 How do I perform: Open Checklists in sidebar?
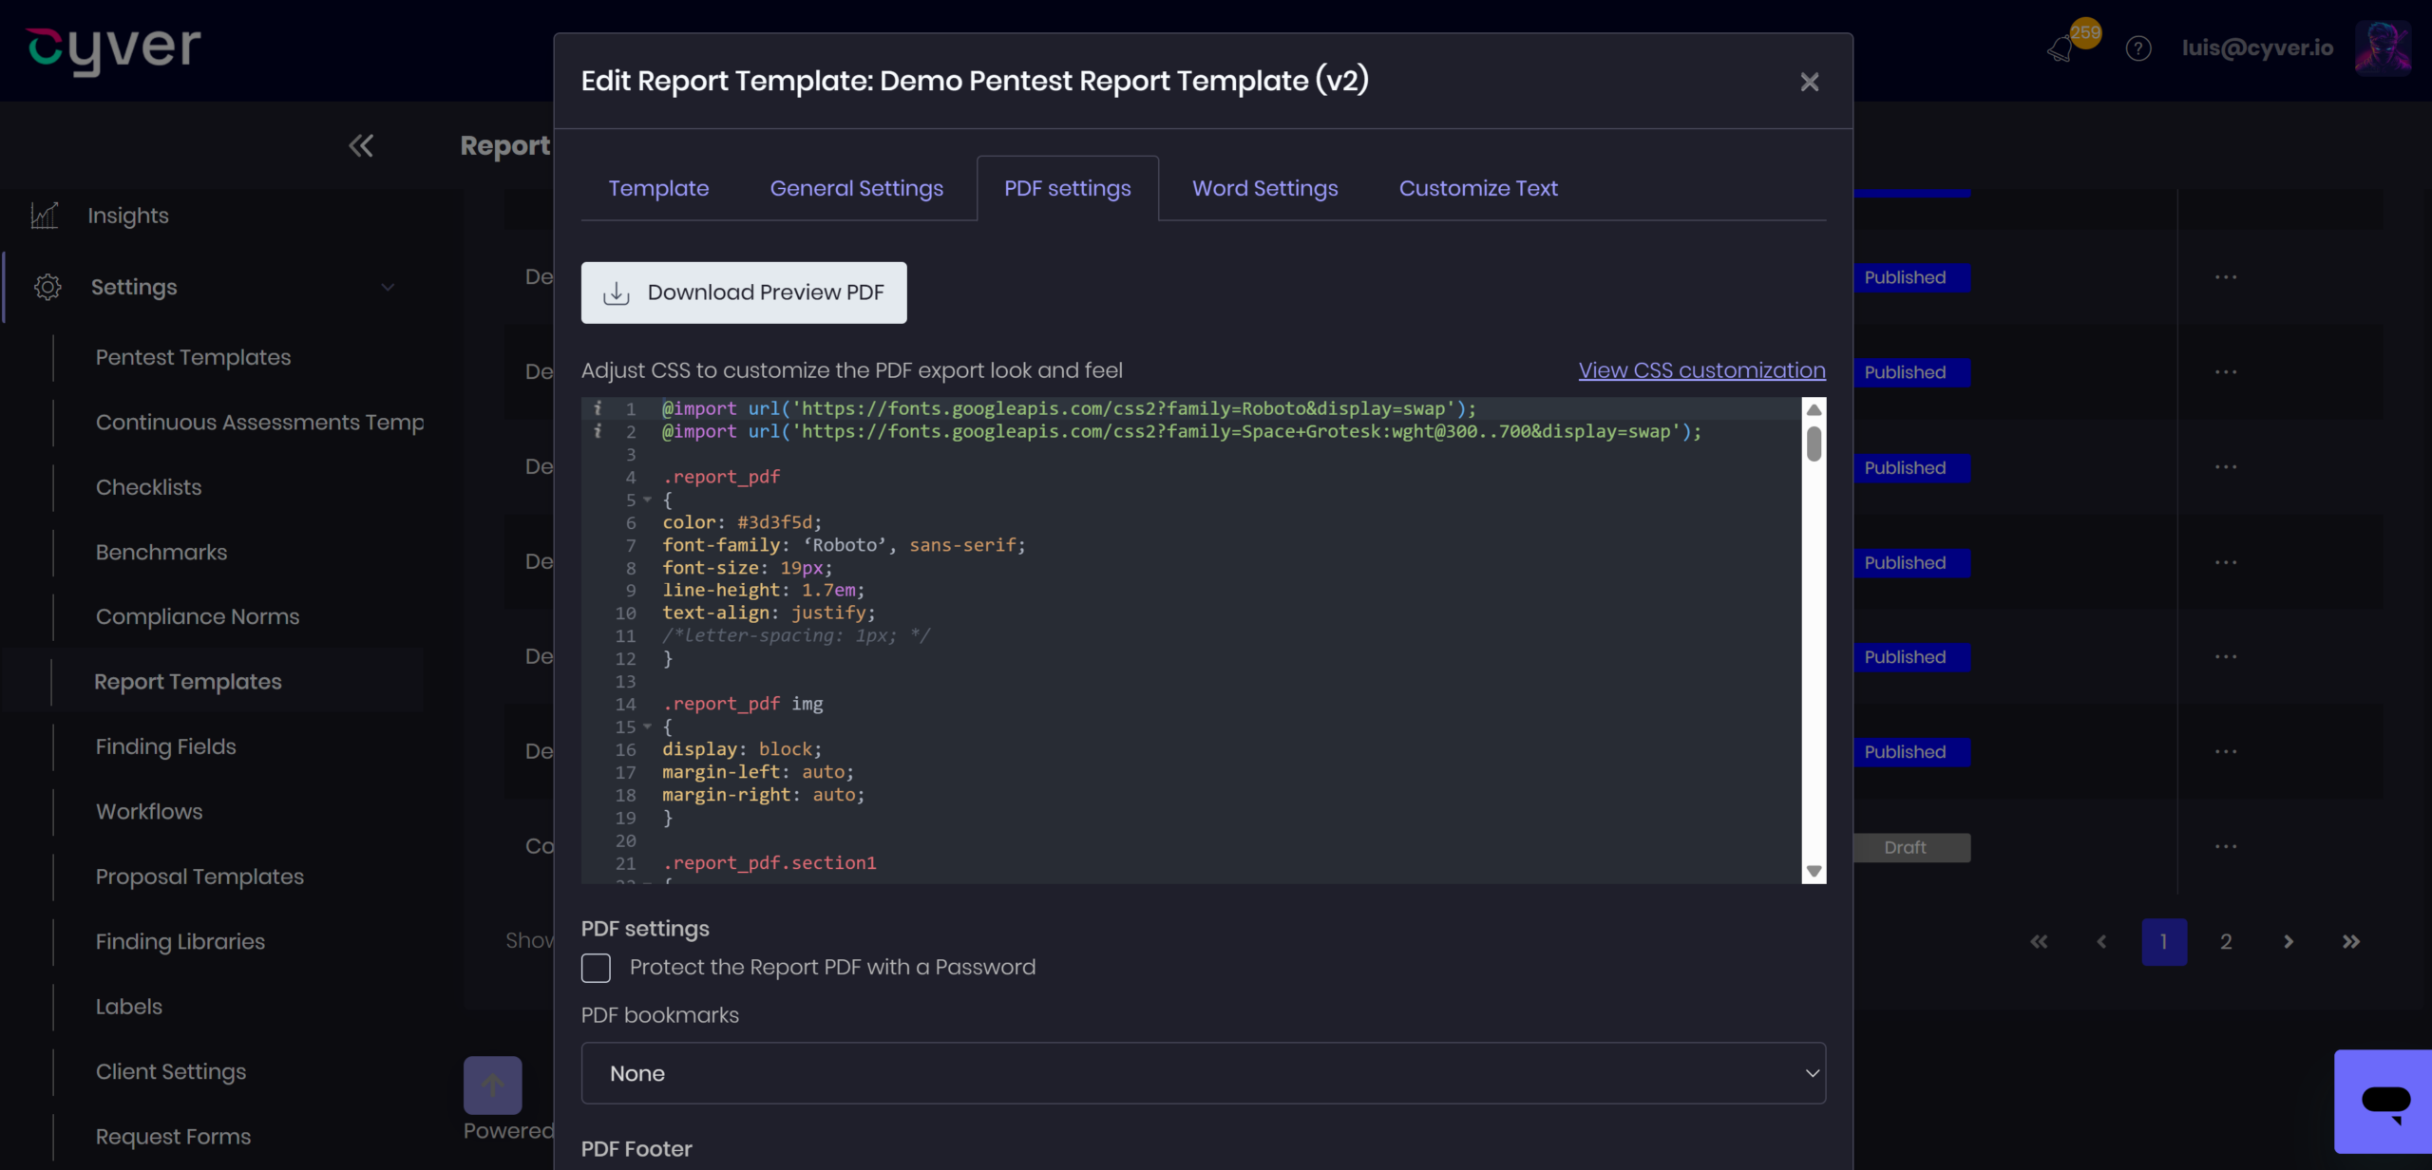click(x=148, y=487)
